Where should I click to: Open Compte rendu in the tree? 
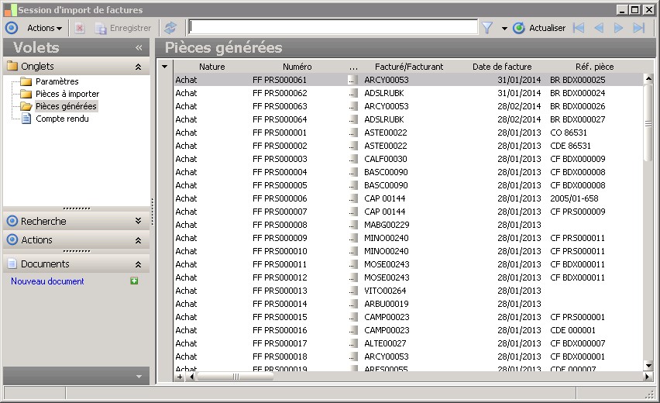click(62, 119)
